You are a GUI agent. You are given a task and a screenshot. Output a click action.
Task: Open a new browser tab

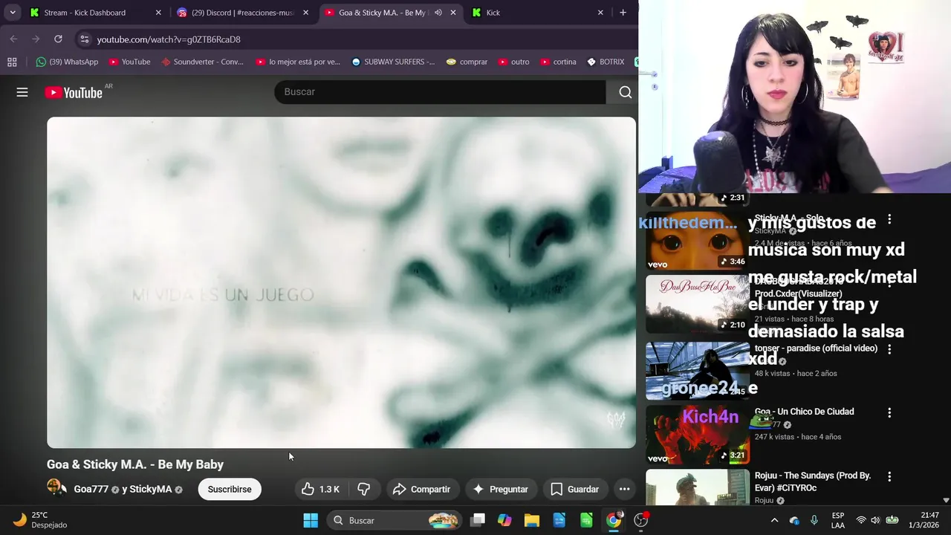click(623, 13)
